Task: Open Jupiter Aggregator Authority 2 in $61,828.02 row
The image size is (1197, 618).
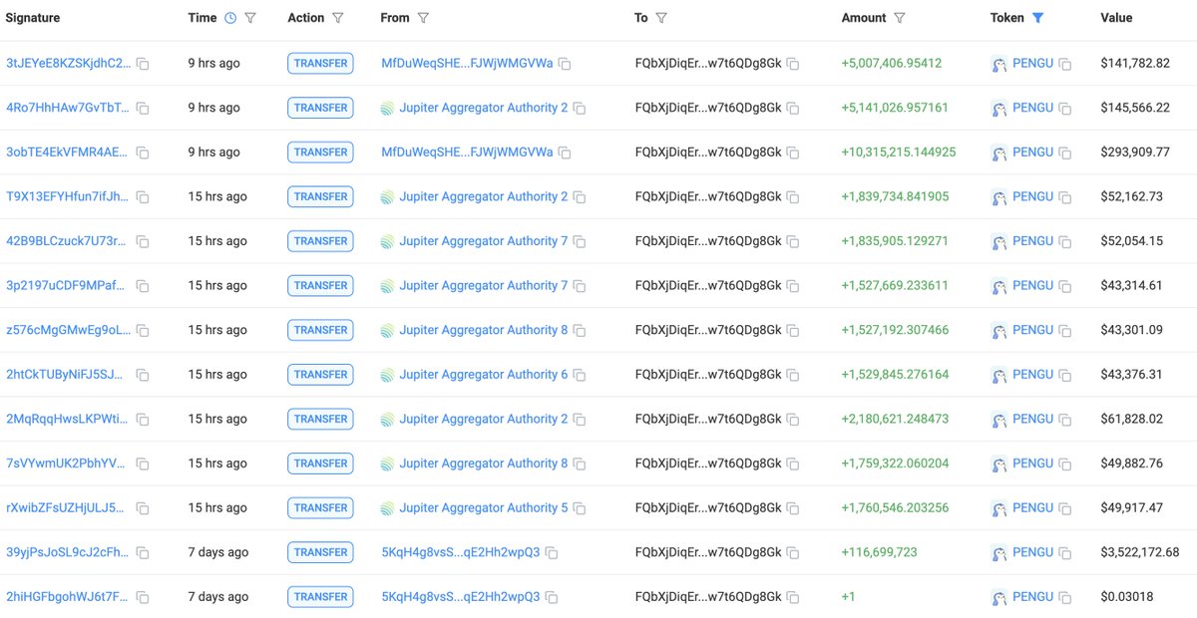Action: (x=483, y=419)
